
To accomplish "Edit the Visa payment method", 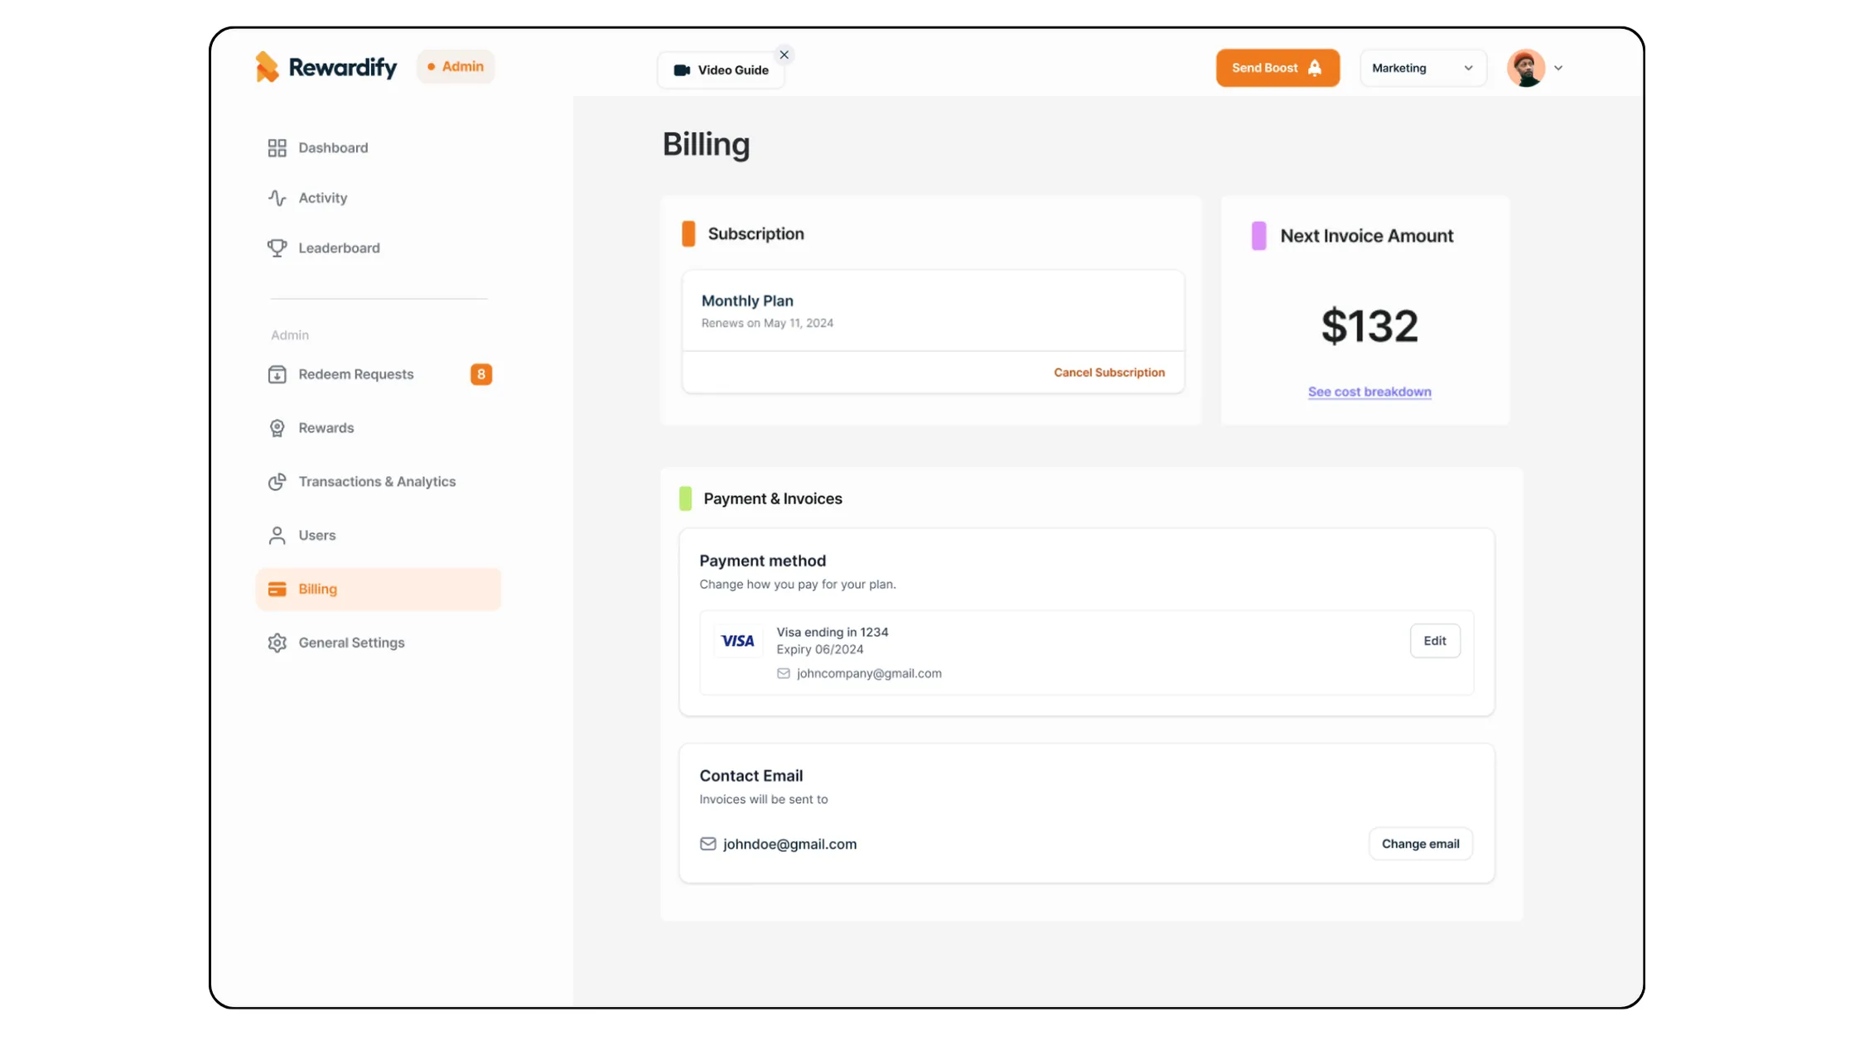I will [1434, 641].
